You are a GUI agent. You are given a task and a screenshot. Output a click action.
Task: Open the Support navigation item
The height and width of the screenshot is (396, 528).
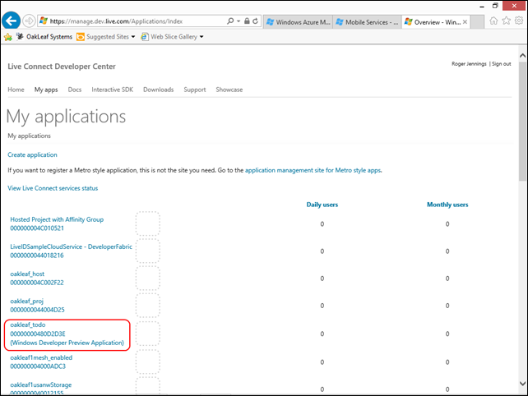tap(195, 90)
